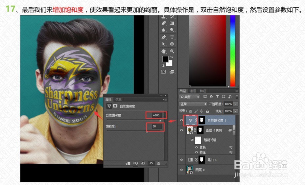Open the 填充 slider arrow
This screenshot has width=305, height=185.
(x=236, y=111)
